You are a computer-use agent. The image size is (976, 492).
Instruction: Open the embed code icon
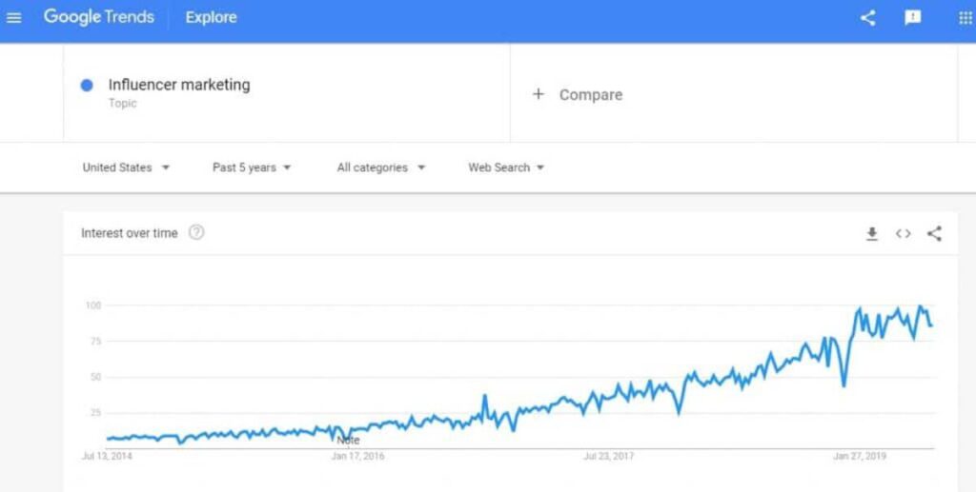[x=904, y=233]
